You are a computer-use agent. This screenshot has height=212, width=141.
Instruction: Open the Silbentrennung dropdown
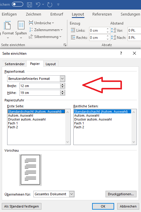pyautogui.click(x=45, y=37)
